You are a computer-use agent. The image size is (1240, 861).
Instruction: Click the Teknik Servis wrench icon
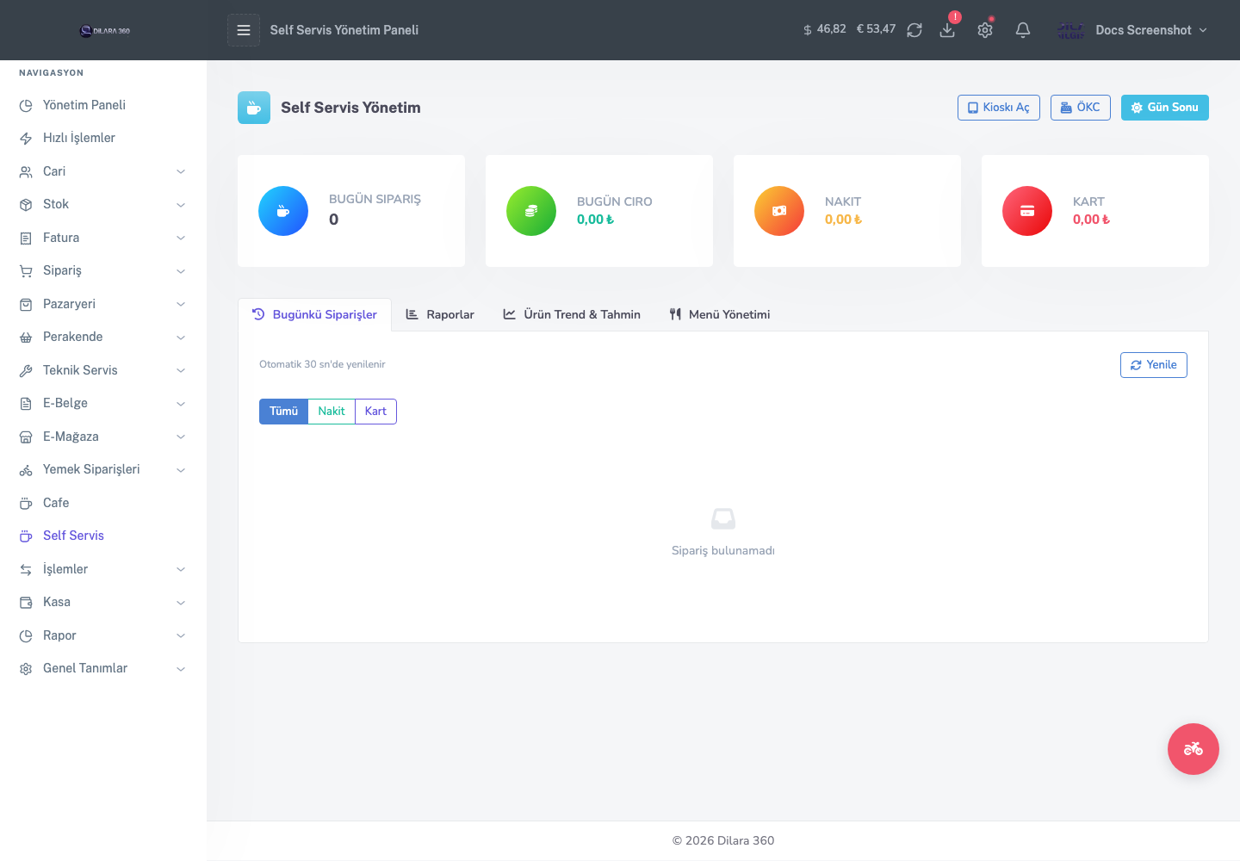(26, 371)
